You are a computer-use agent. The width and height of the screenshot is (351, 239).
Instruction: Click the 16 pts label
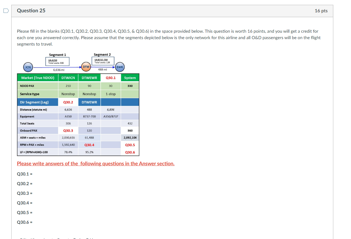(x=321, y=11)
